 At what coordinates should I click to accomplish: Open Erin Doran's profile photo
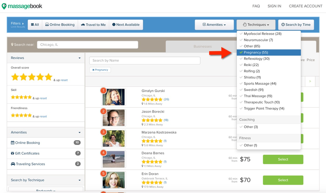[114, 180]
